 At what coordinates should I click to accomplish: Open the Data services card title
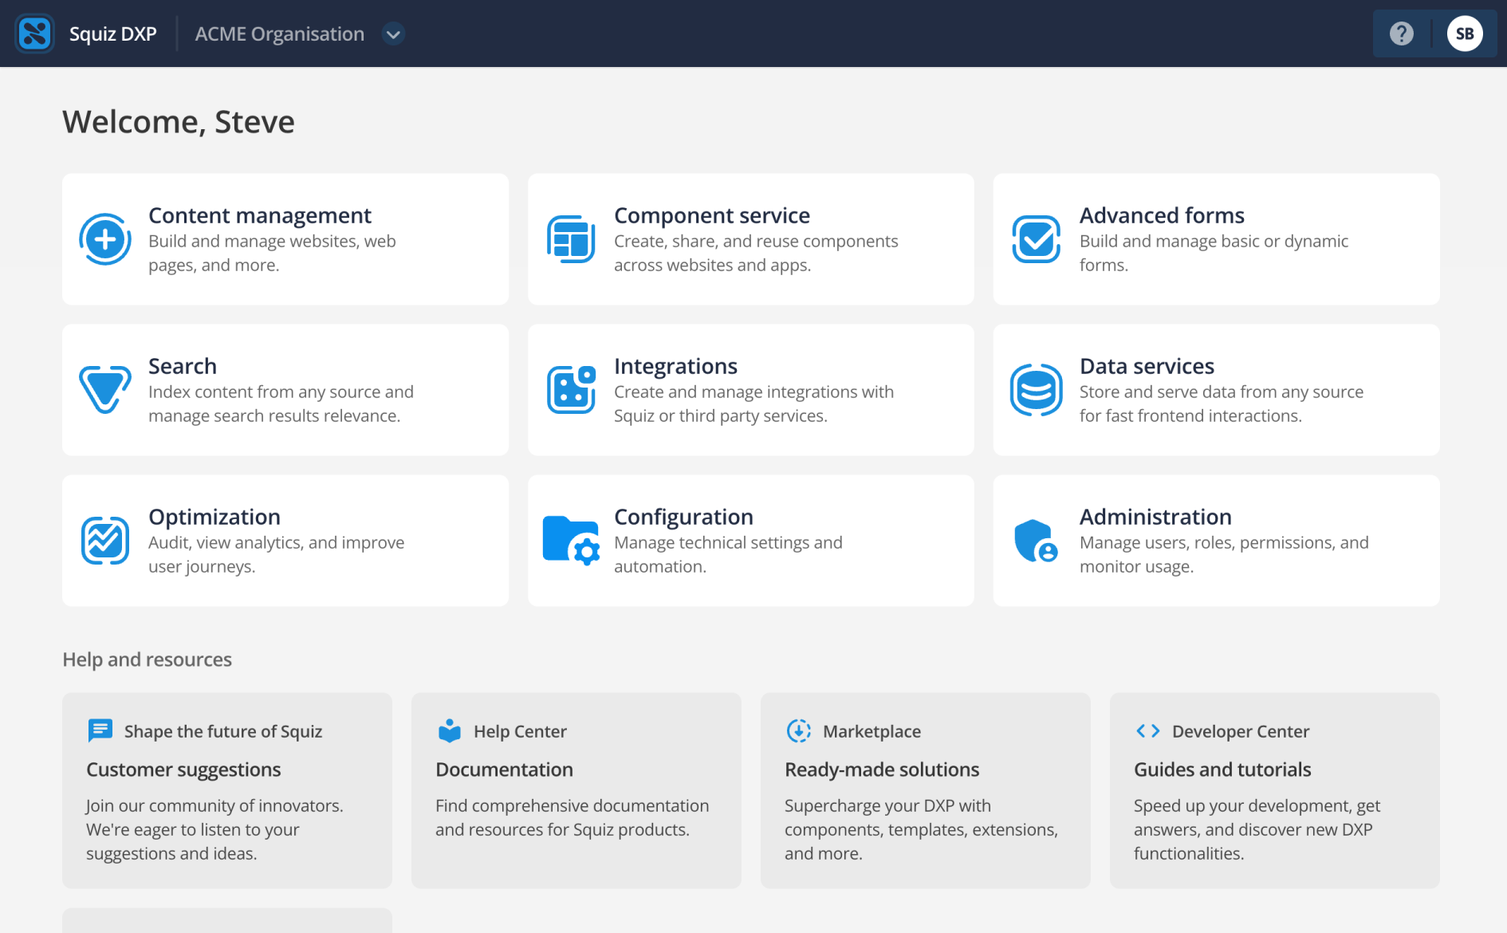click(x=1147, y=366)
